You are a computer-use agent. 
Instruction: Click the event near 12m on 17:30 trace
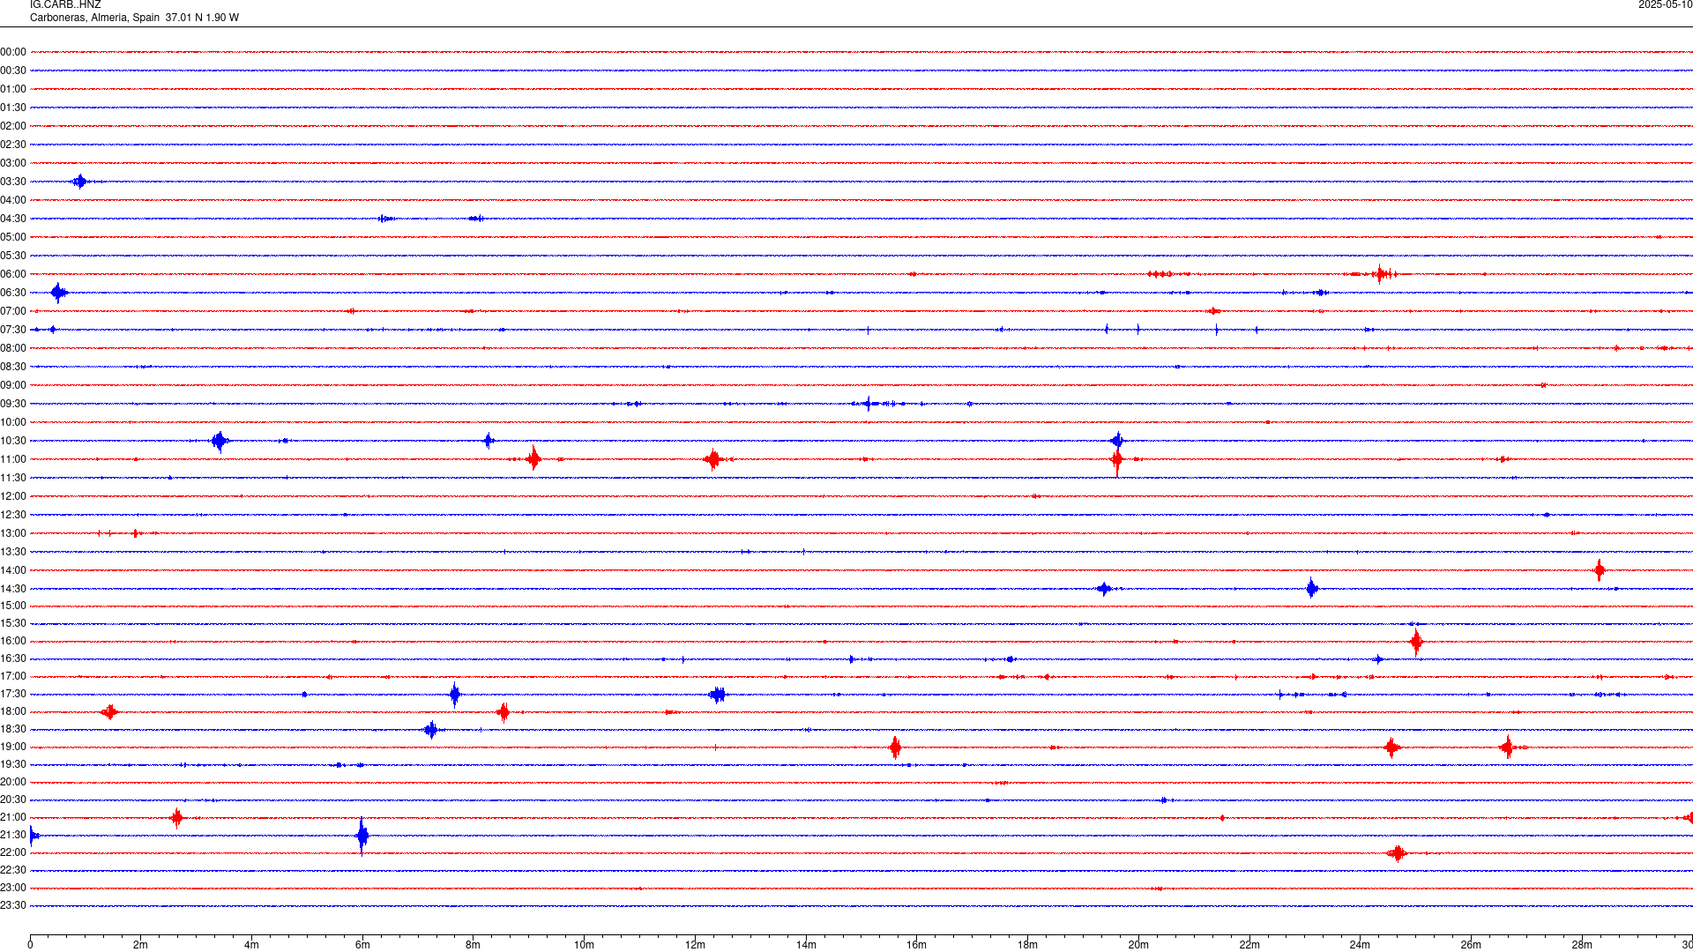[x=718, y=695]
